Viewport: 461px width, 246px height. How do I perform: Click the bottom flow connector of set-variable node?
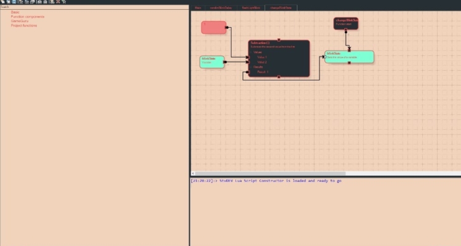(349, 63)
